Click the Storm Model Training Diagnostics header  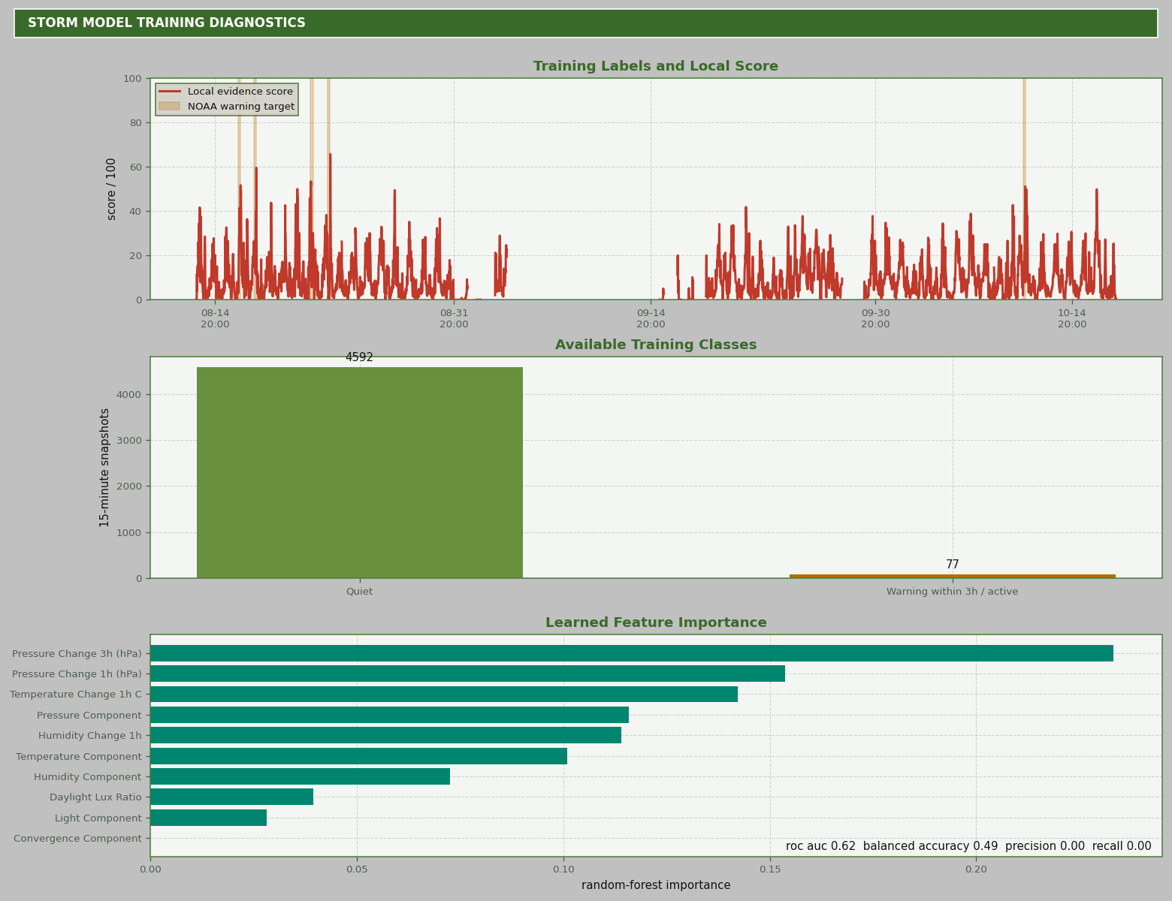click(586, 23)
